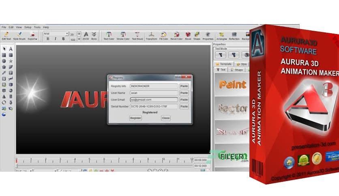Click the Serial Number input field
339x196 pixels.
point(154,107)
